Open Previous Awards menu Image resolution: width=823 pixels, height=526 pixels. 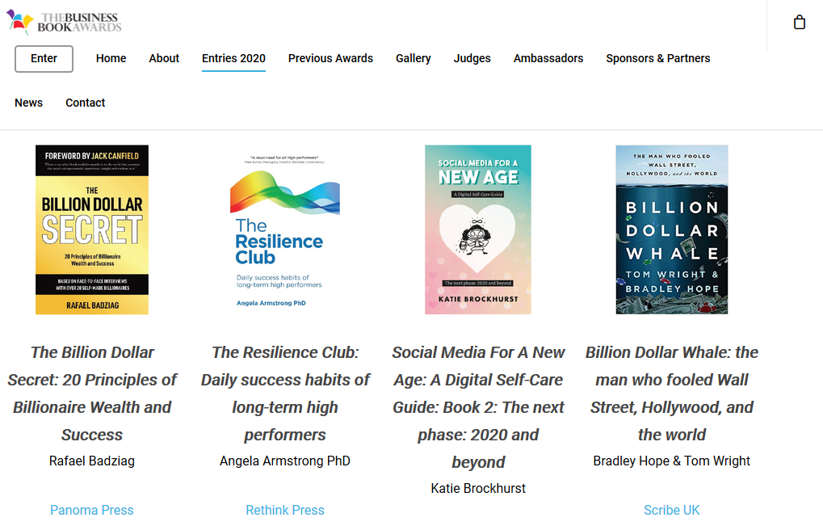pos(330,58)
